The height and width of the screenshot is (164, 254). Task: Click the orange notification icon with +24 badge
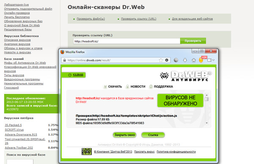202,60
